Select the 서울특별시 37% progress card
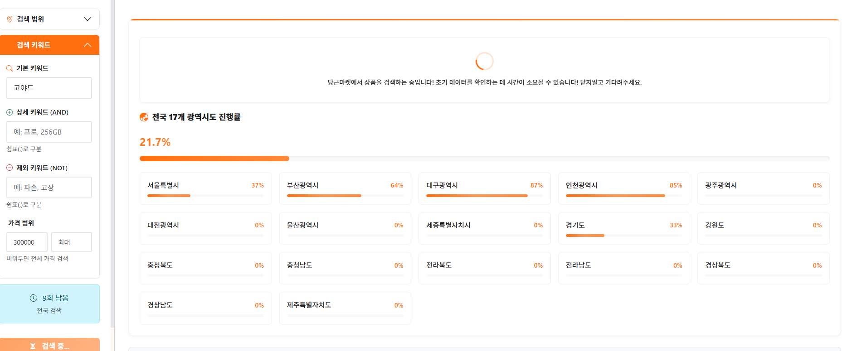This screenshot has height=351, width=842. click(205, 188)
